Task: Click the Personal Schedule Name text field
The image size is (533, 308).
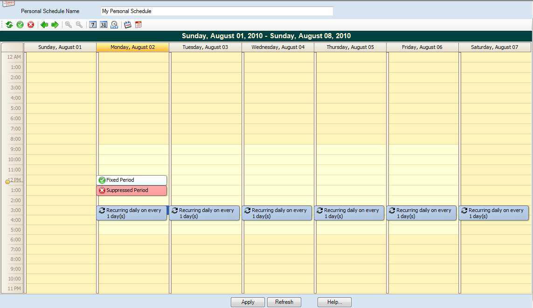Action: click(x=217, y=11)
